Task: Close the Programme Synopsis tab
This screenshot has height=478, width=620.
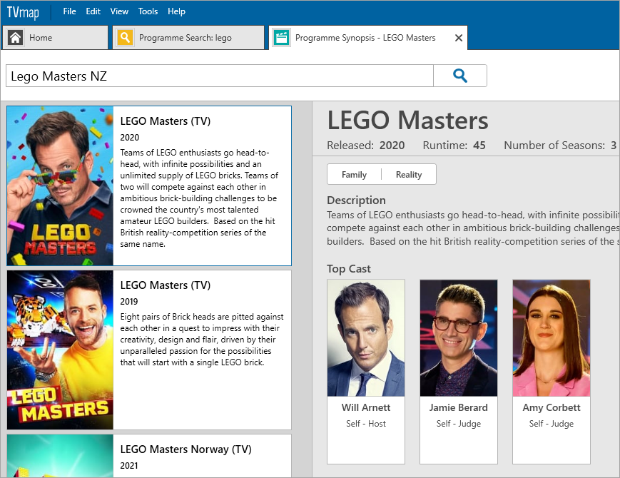Action: click(x=459, y=38)
